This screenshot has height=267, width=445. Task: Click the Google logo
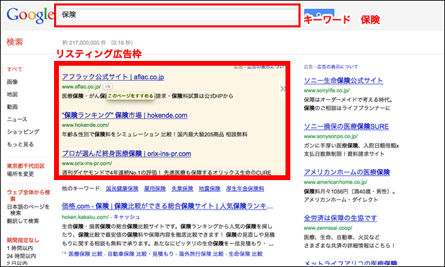pos(30,15)
